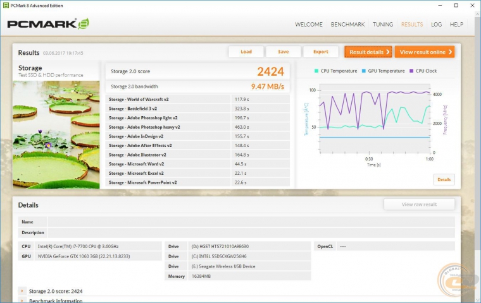Viewport: 481px width, 303px height.
Task: Switch to the Benchmark tab
Action: 347,24
